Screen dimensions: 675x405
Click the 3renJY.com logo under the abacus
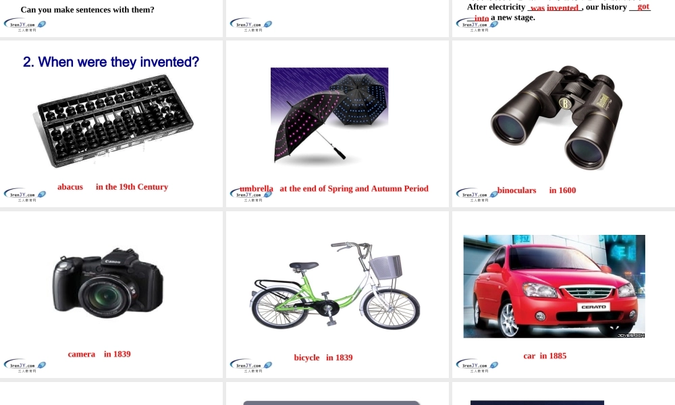[x=25, y=194]
